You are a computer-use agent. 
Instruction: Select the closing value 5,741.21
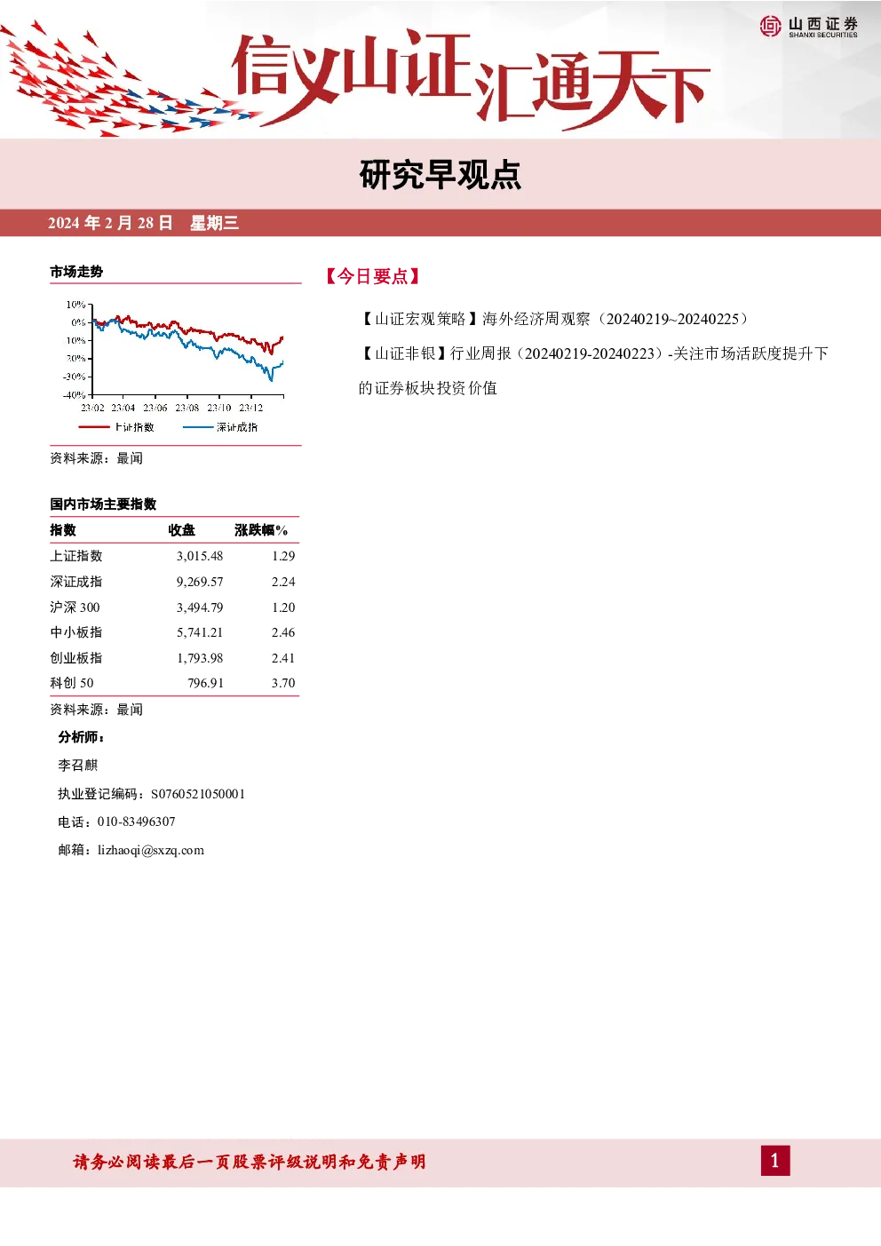point(200,632)
